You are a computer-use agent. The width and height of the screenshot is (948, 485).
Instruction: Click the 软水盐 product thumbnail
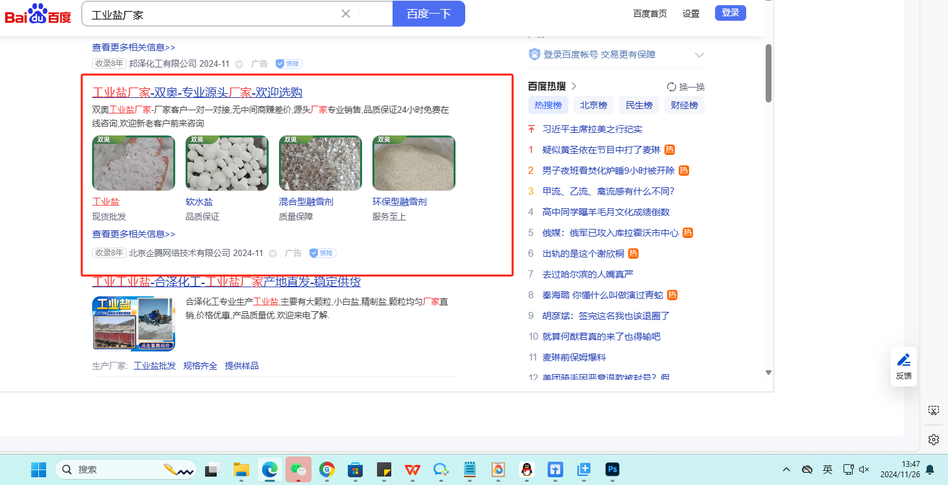tap(227, 163)
